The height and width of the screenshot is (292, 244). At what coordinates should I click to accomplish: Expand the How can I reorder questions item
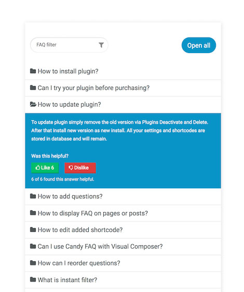123,263
